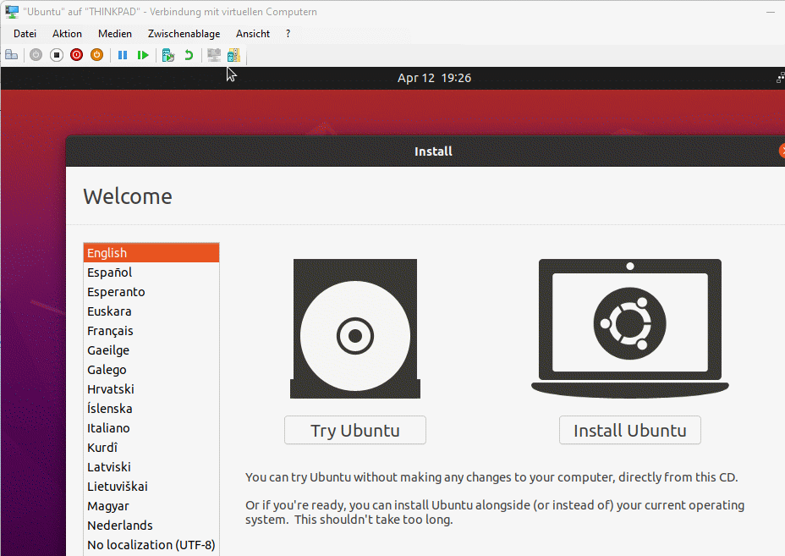Select No localization (UTF-8) entry
The width and height of the screenshot is (785, 556).
pyautogui.click(x=151, y=545)
